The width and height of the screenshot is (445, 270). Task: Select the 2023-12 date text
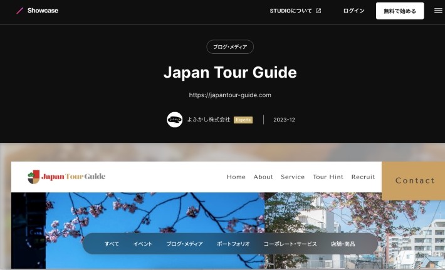284,120
